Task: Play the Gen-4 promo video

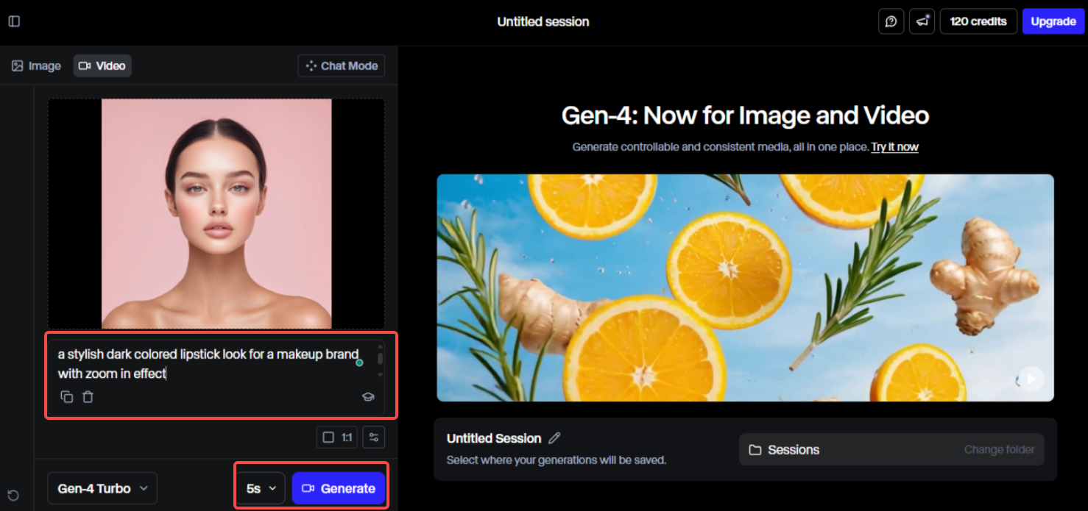Action: pyautogui.click(x=1030, y=378)
